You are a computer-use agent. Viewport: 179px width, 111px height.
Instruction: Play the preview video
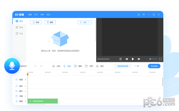point(133,59)
